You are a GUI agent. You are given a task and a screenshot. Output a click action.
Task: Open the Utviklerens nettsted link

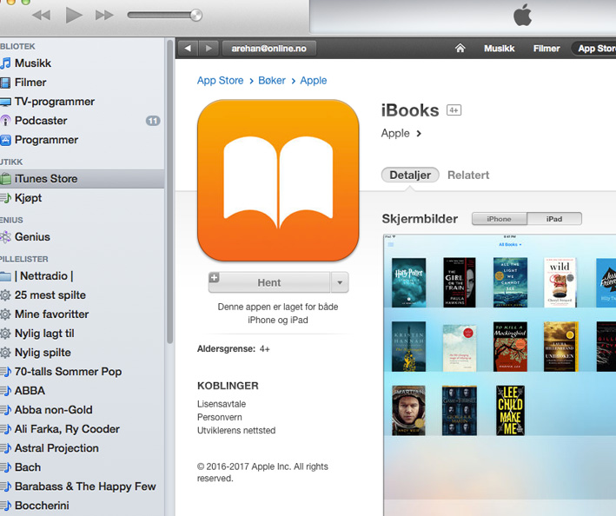point(236,430)
